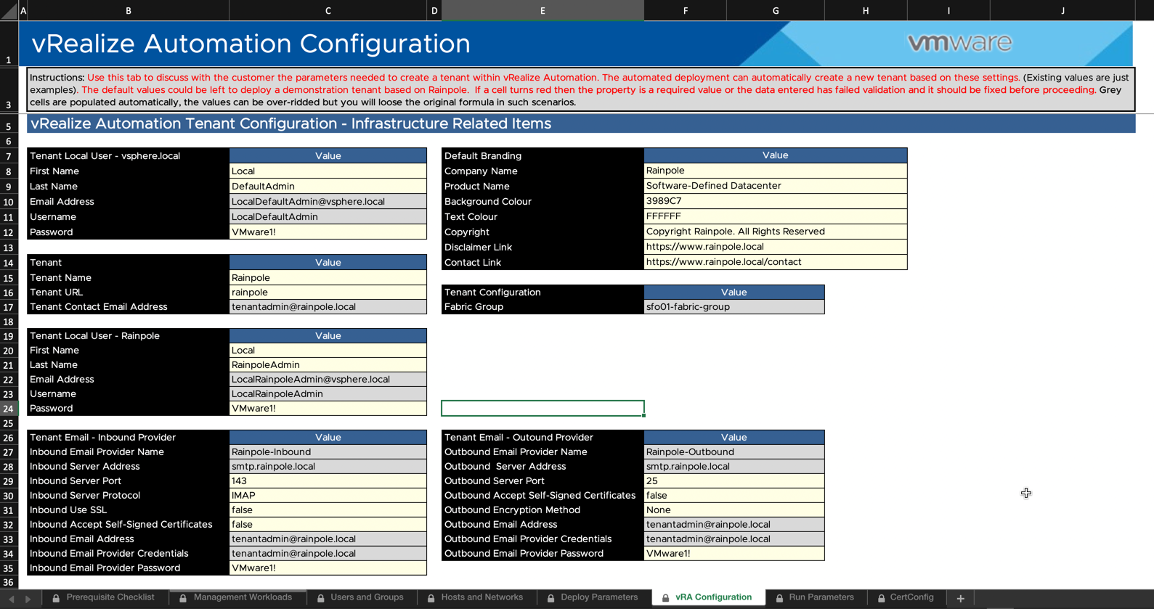
Task: Click the Disclaimer Link URL cell
Action: tap(775, 247)
